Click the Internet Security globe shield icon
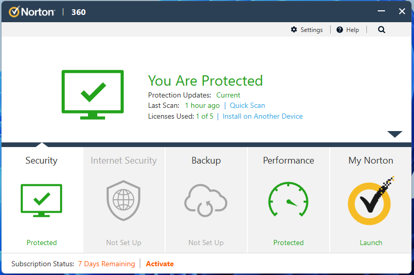414x275 pixels. point(123,201)
